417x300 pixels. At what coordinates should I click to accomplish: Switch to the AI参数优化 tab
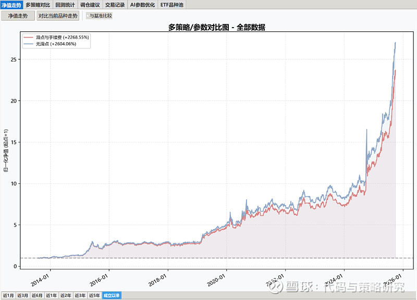(x=142, y=4)
